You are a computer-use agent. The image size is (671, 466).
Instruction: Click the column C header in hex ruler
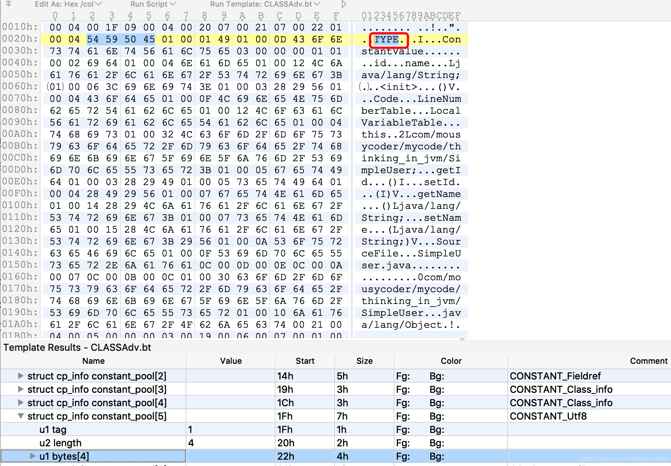[x=279, y=16]
